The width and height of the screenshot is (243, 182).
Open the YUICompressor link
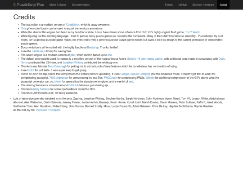coord(59,78)
